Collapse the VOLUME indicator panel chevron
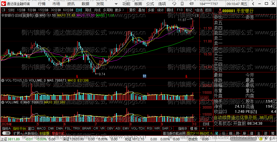Screen dimensions: 277x142 click(3, 102)
